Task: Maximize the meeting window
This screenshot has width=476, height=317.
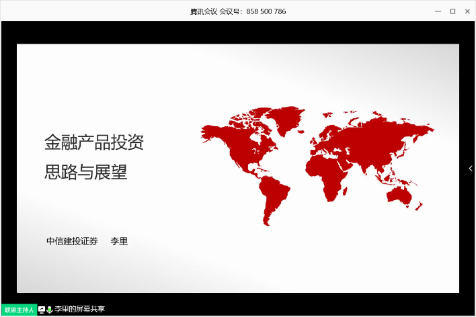Action: point(452,11)
